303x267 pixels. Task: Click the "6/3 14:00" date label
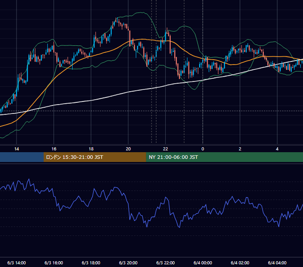click(16, 263)
